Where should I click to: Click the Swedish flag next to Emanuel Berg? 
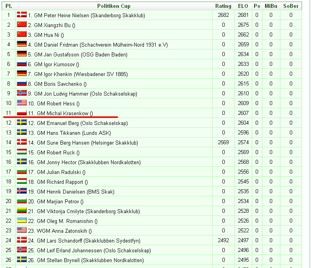tap(21, 123)
